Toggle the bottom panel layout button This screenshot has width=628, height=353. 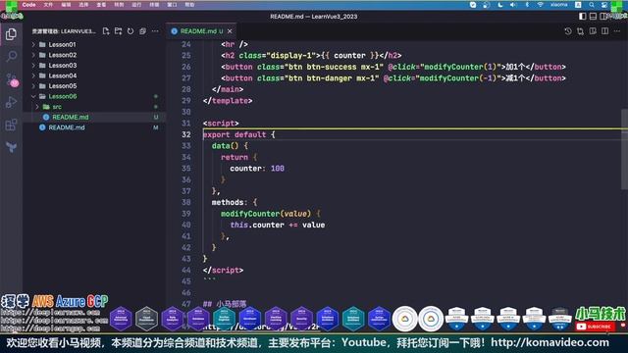593,17
